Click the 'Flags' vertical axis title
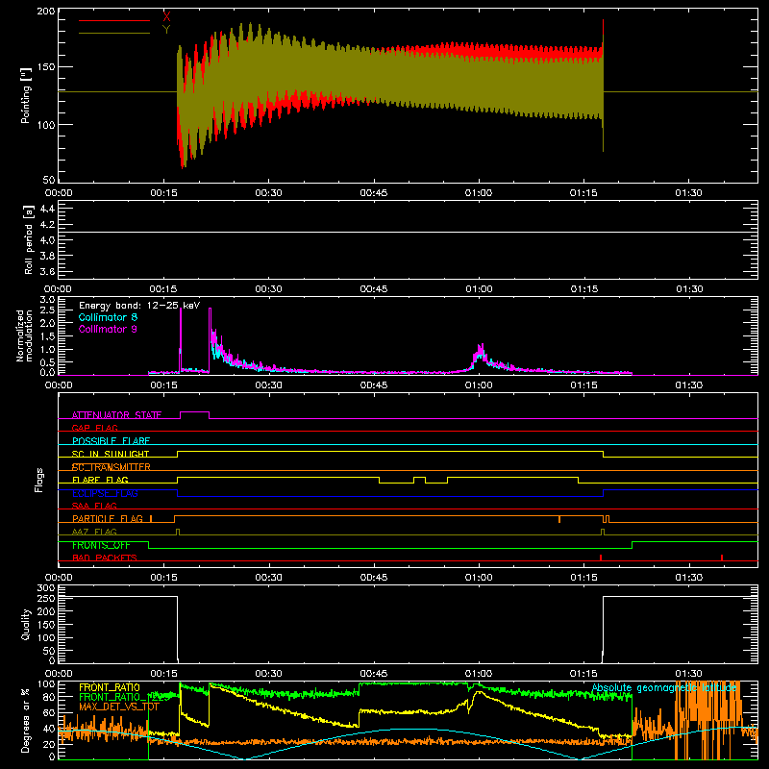769x769 pixels. (x=39, y=480)
